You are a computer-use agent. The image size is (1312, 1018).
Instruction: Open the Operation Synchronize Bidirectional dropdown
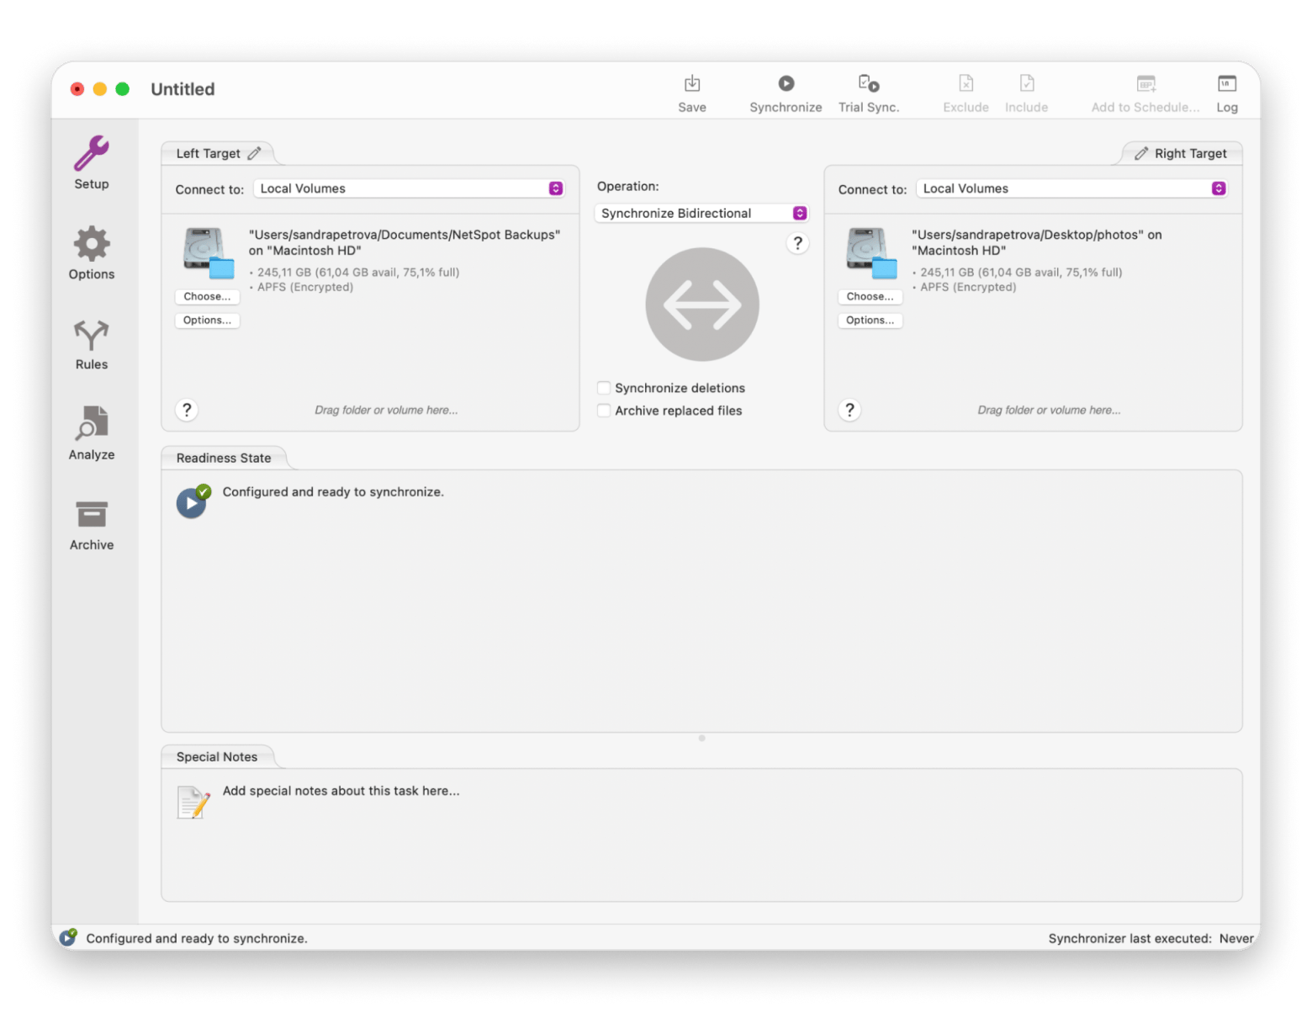701,214
